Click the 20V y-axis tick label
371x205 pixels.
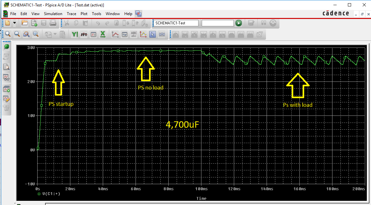point(31,81)
